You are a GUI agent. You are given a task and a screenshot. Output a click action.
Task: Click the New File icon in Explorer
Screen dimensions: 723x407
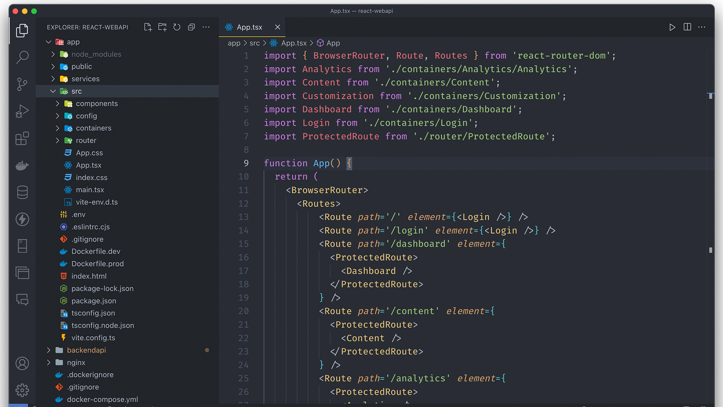pos(148,27)
